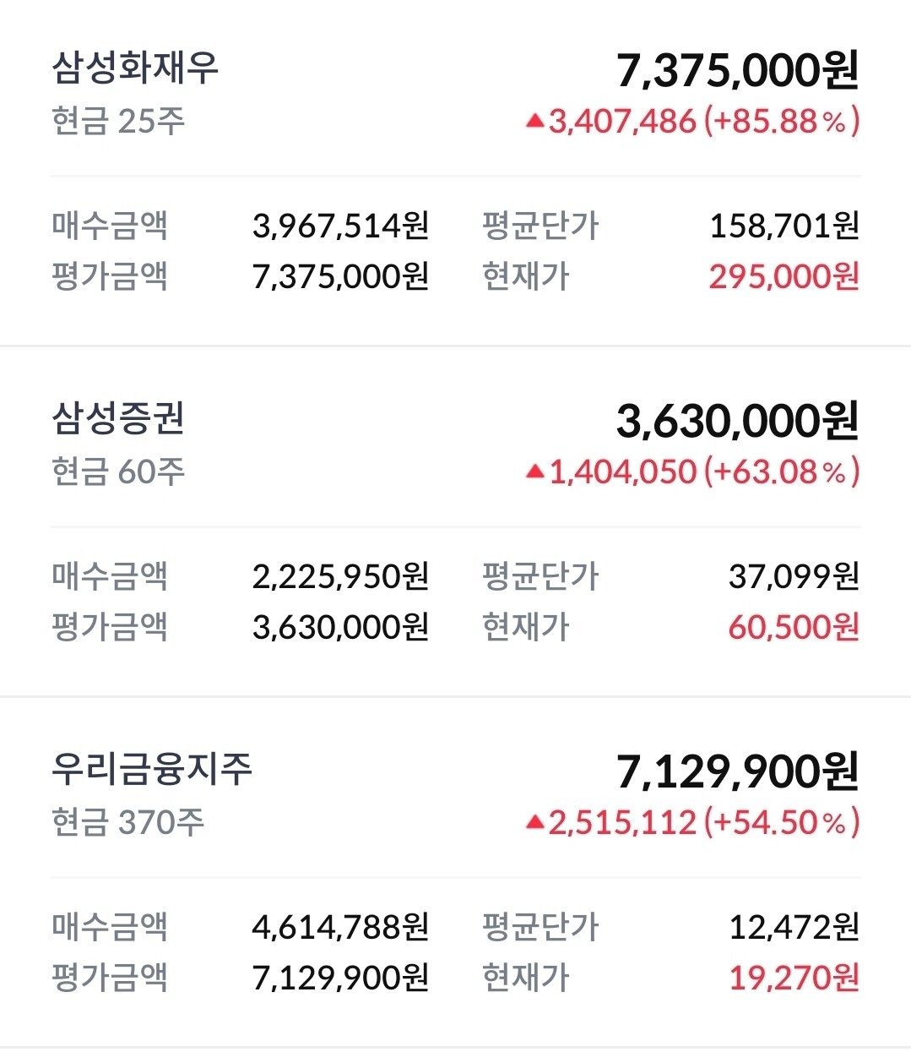911x1052 pixels.
Task: Tap bold 7,129,900원 total next to 우리금융지주
Action: point(737,771)
